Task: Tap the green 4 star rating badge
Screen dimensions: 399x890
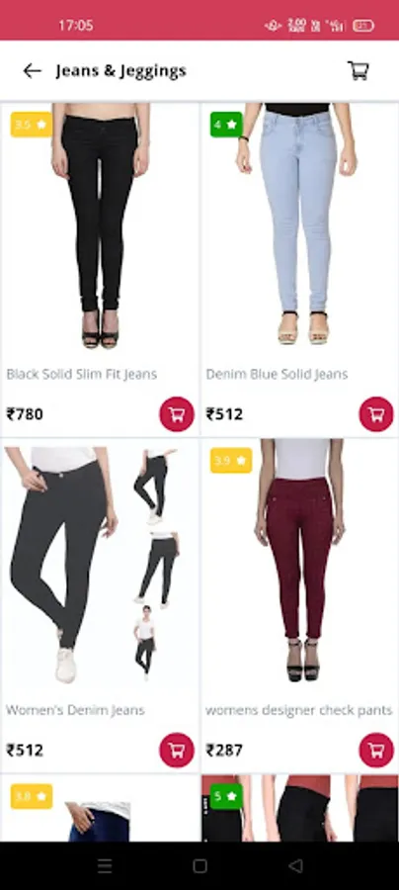Action: tap(226, 125)
